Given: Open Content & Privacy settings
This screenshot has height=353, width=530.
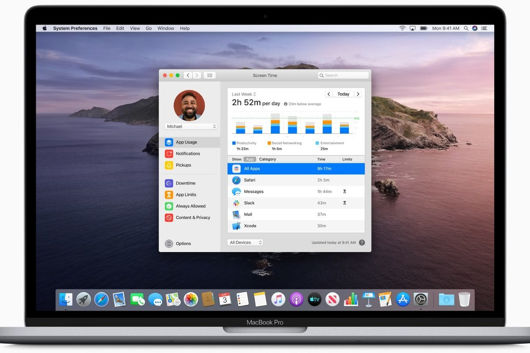Looking at the screenshot, I should [x=193, y=218].
